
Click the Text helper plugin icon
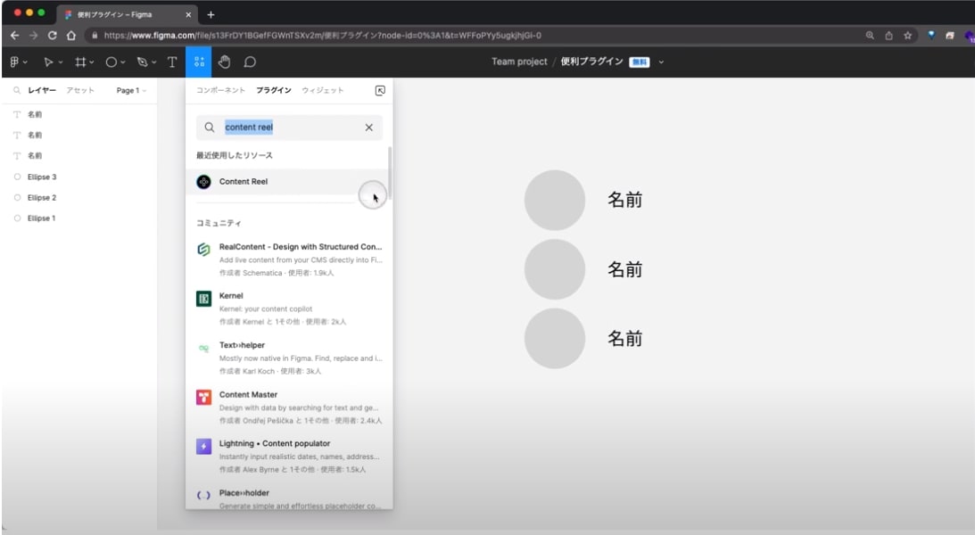(203, 348)
